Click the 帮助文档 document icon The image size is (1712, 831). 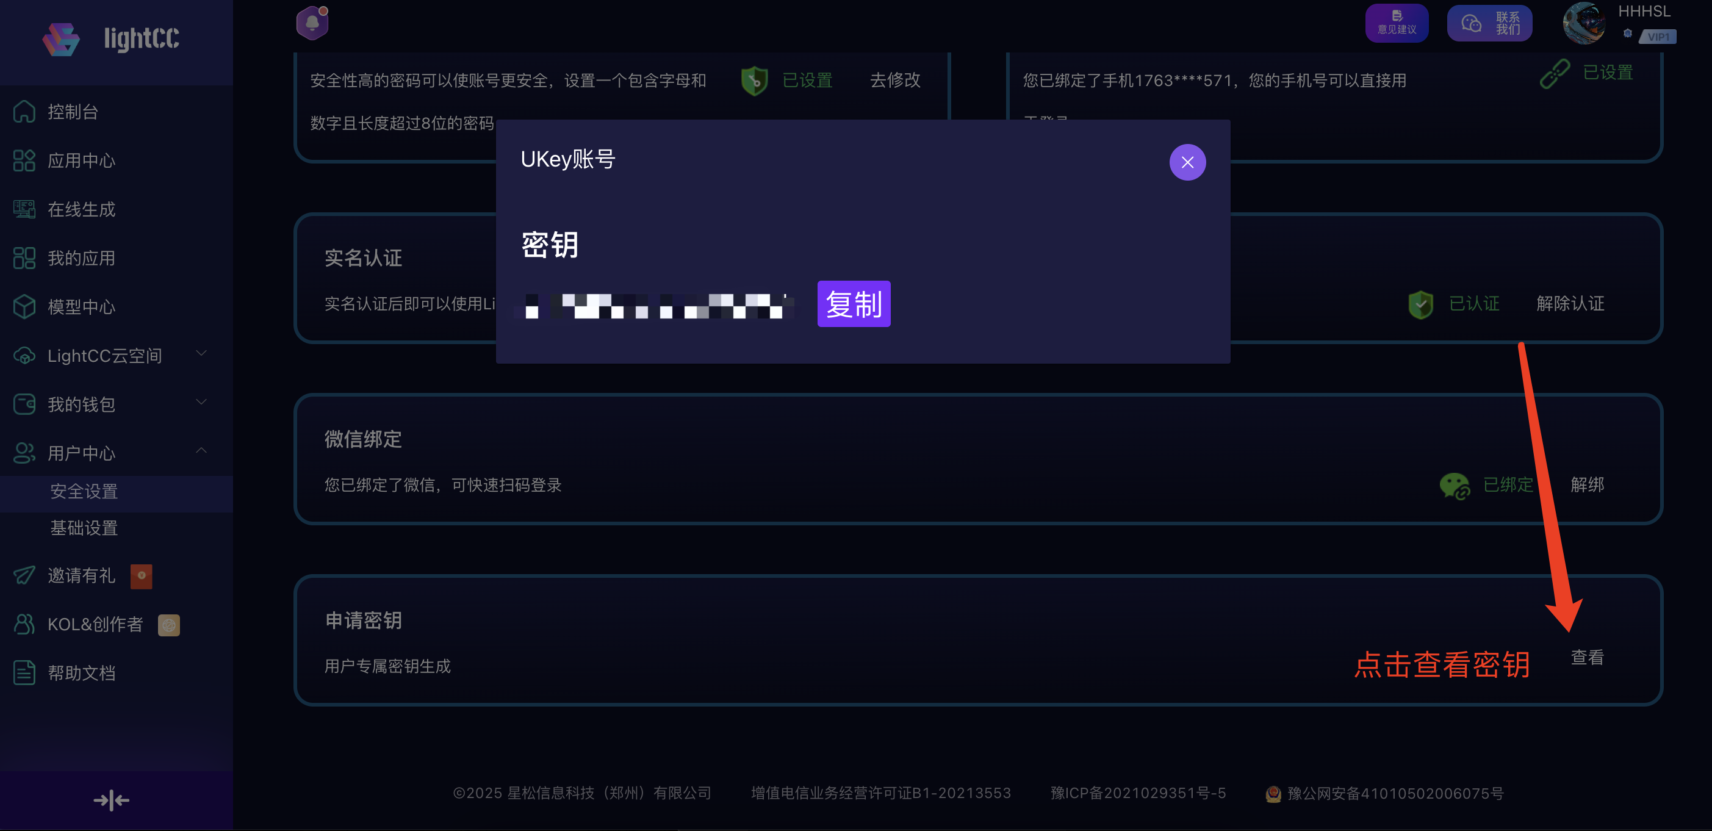pyautogui.click(x=24, y=674)
